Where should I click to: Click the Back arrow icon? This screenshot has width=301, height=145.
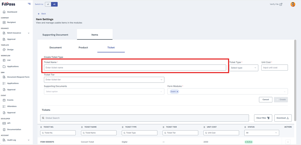(39, 14)
